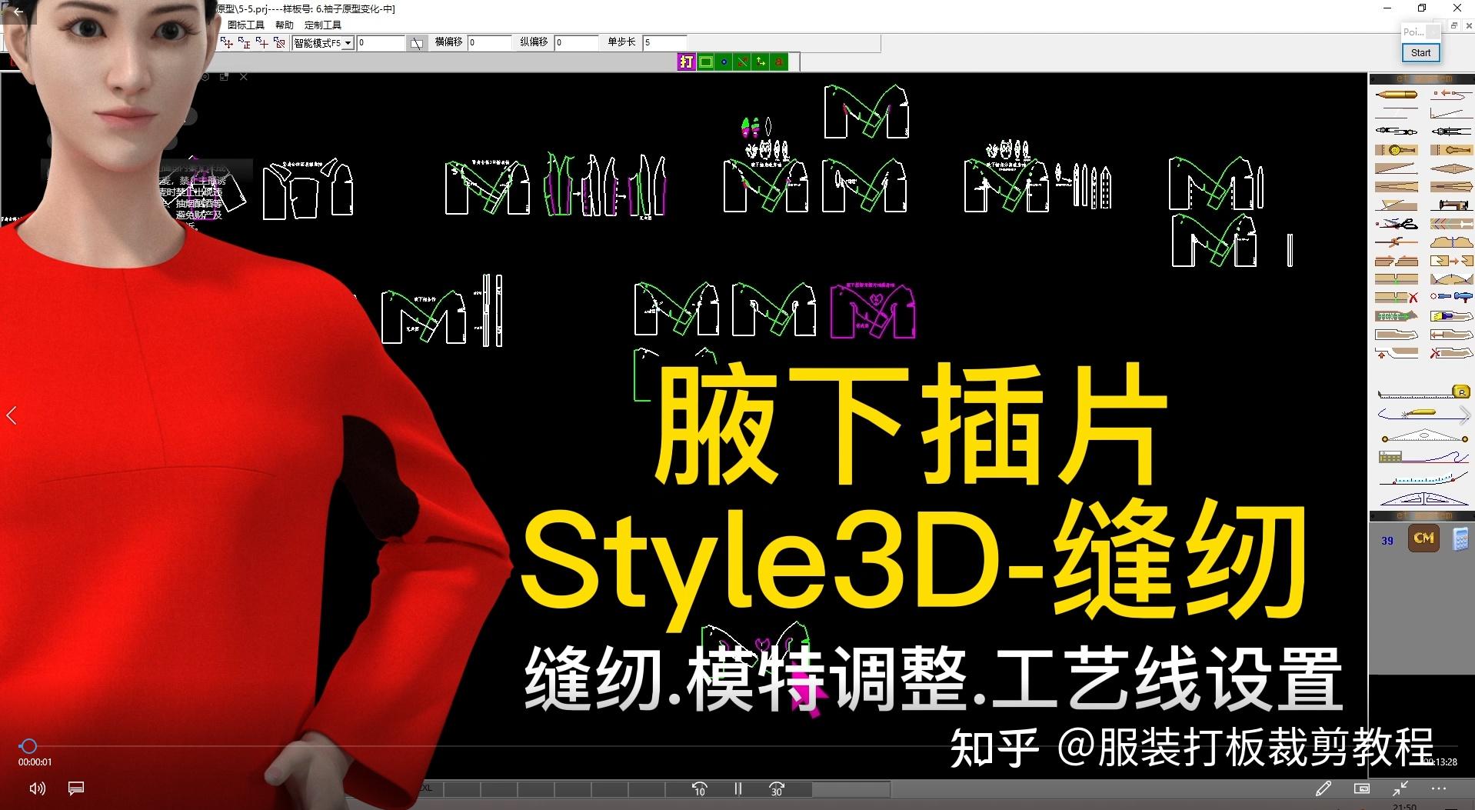The image size is (1475, 810).
Task: Open the 帮助 menu
Action: 284,24
